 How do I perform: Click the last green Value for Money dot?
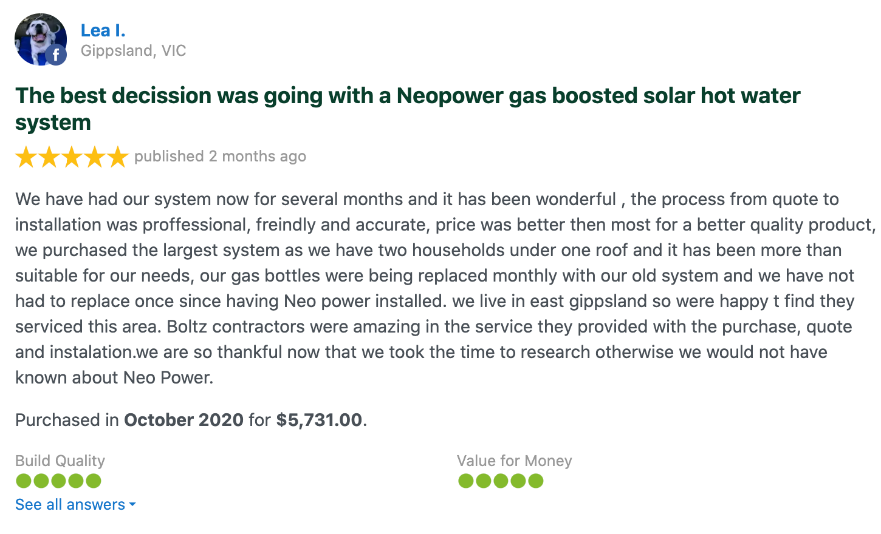pos(536,481)
